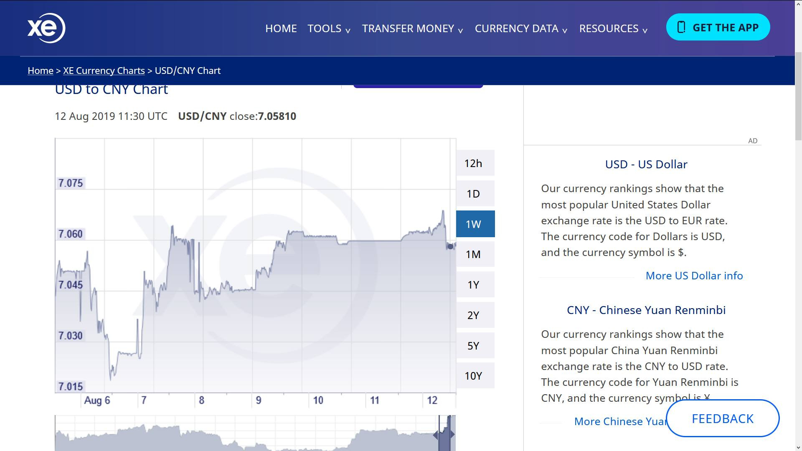Click the scrollbar down arrow
802x451 pixels.
[x=798, y=447]
